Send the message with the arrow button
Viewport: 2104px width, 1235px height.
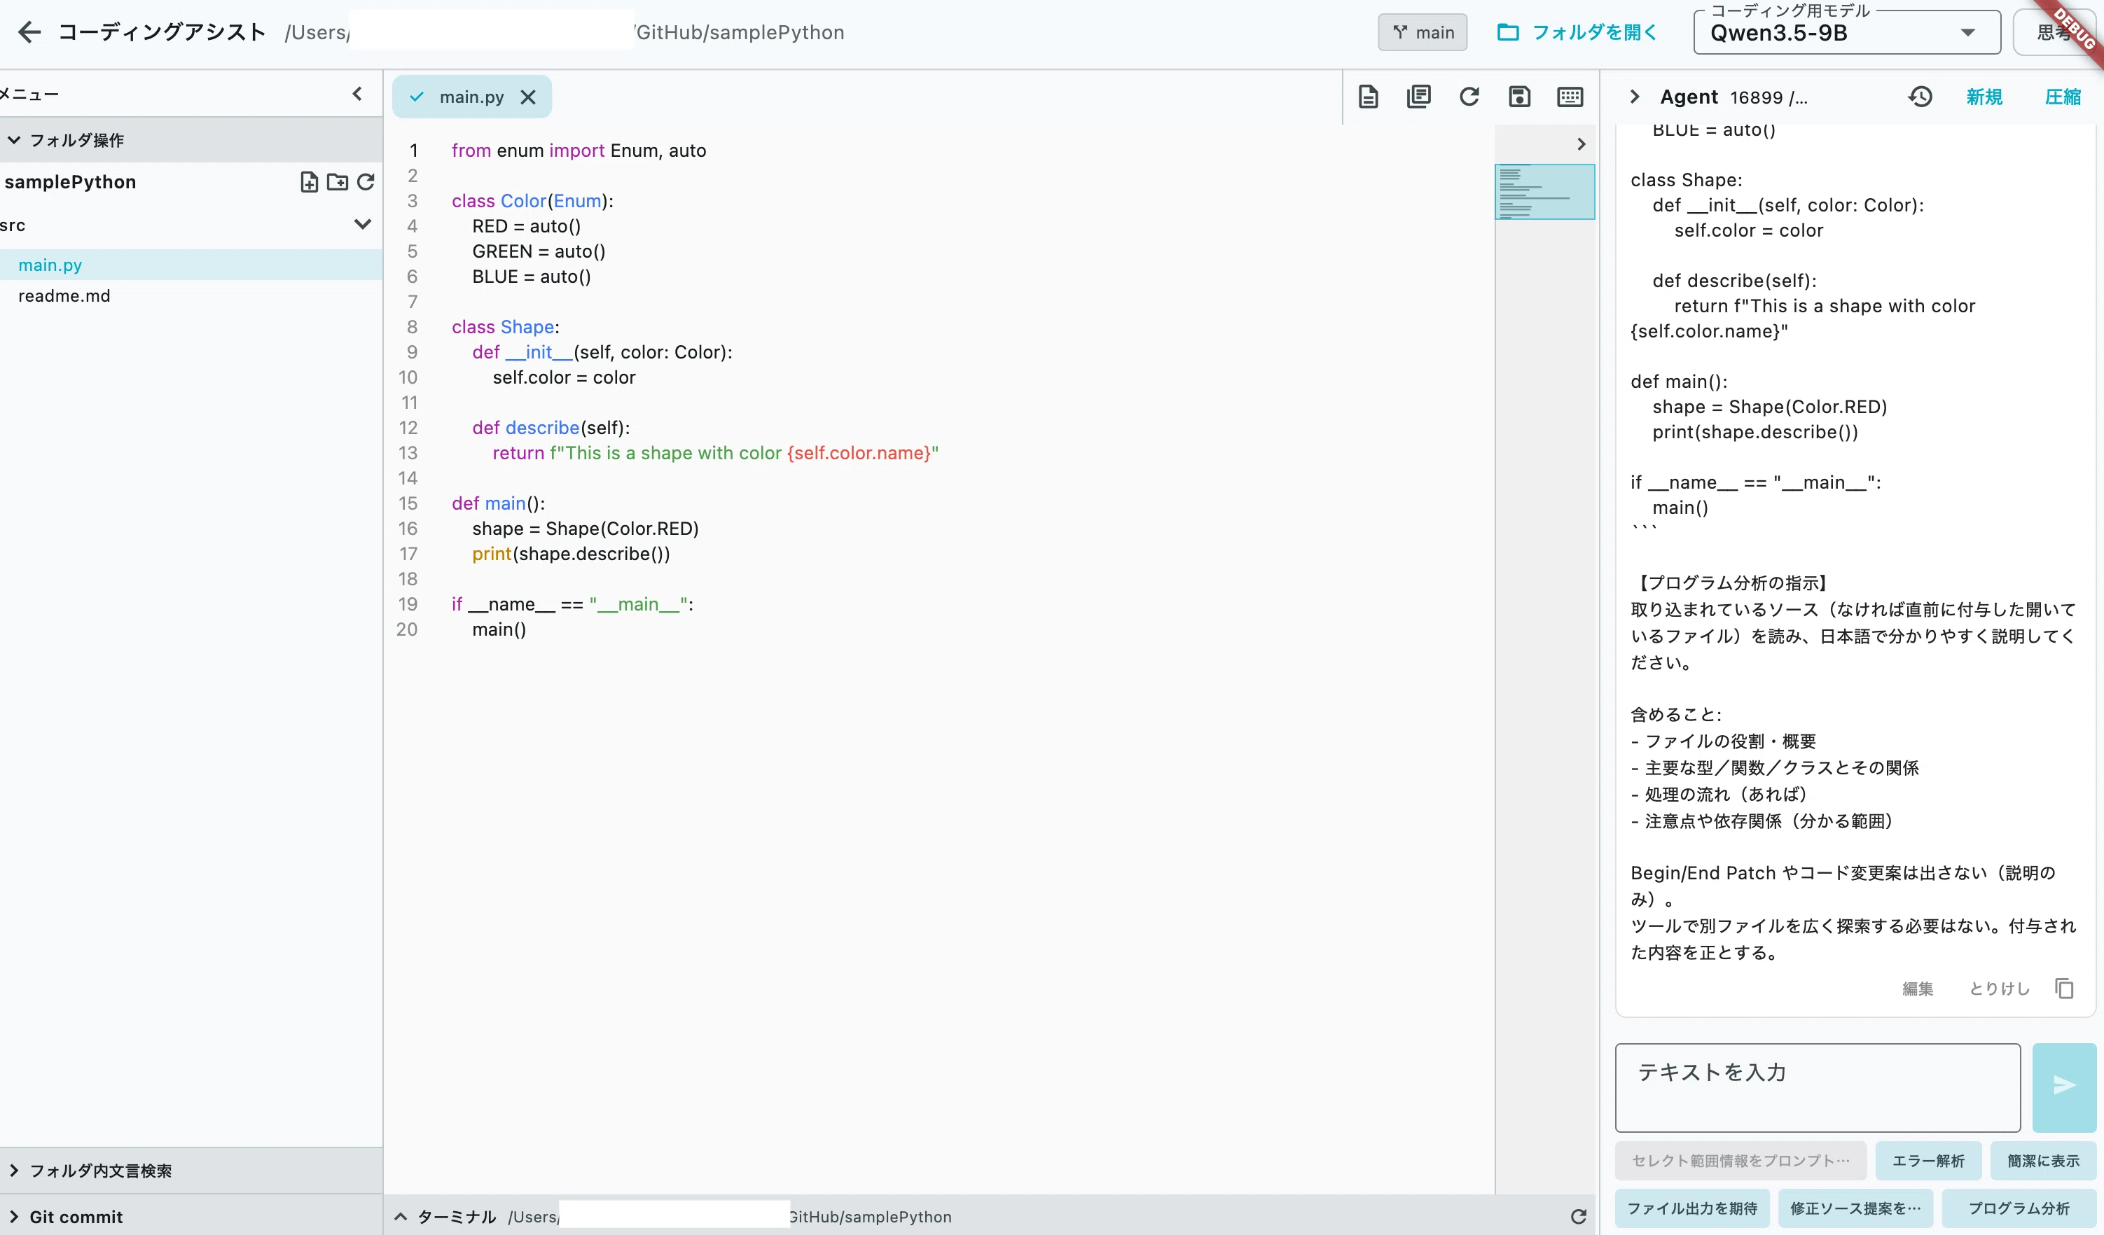[x=2064, y=1087]
